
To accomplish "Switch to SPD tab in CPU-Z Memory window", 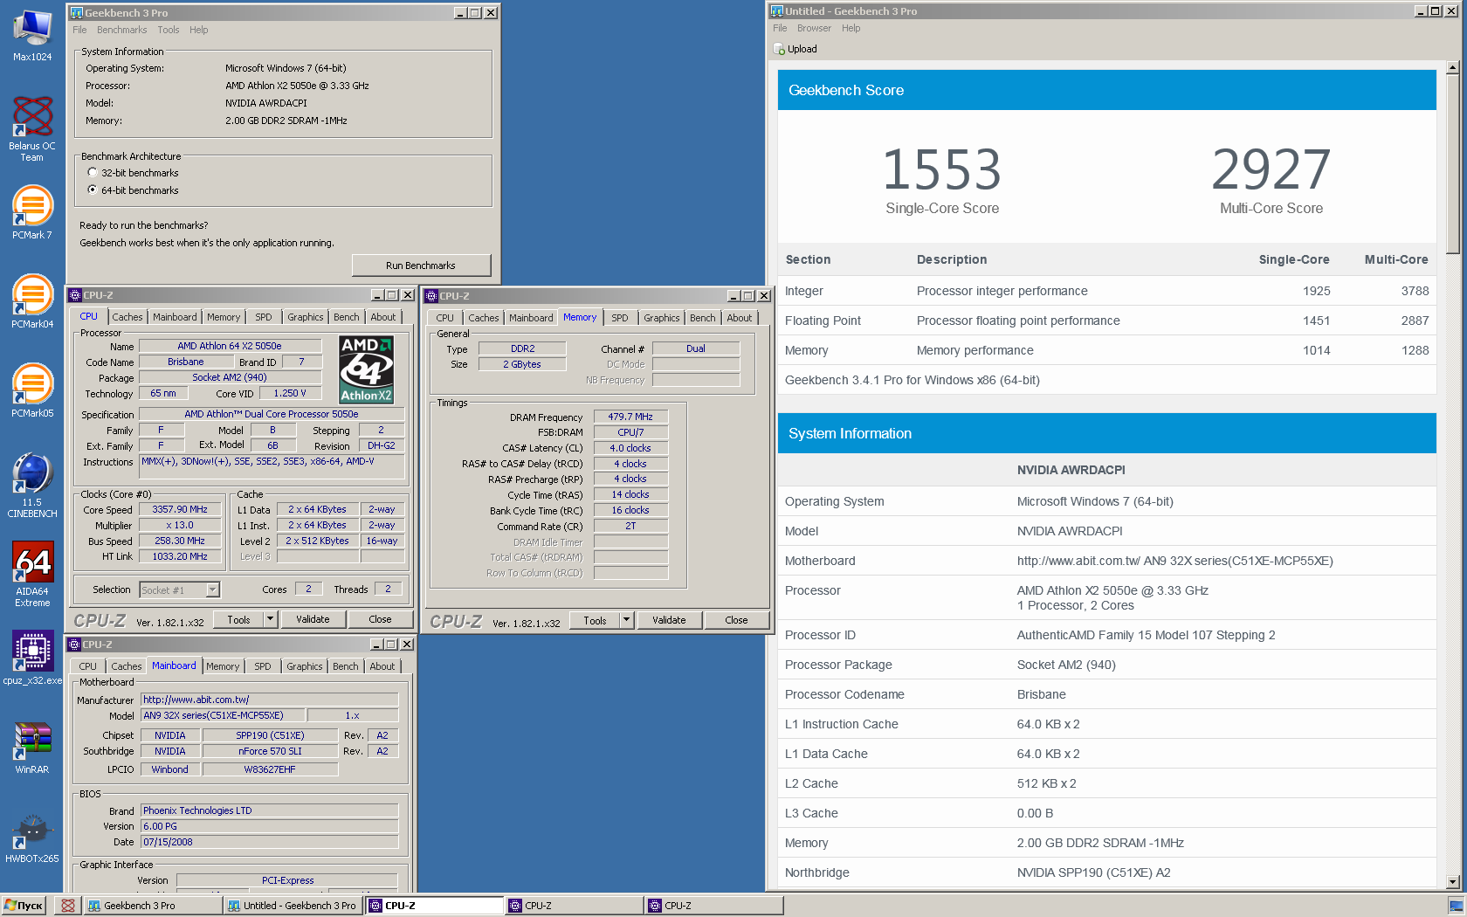I will point(620,318).
